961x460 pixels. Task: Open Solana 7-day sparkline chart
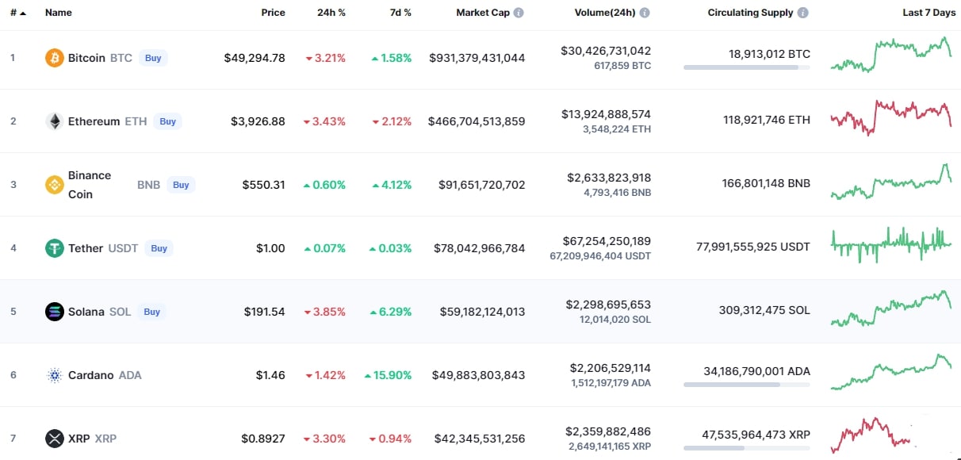tap(891, 309)
